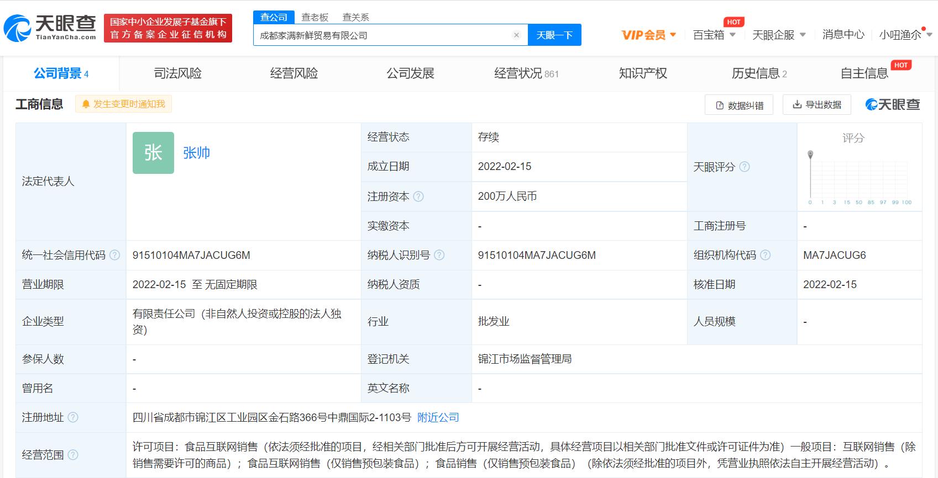938x478 pixels.
Task: Click the 国家中小企业发展子基金旗下 red banner
Action: pyautogui.click(x=168, y=28)
